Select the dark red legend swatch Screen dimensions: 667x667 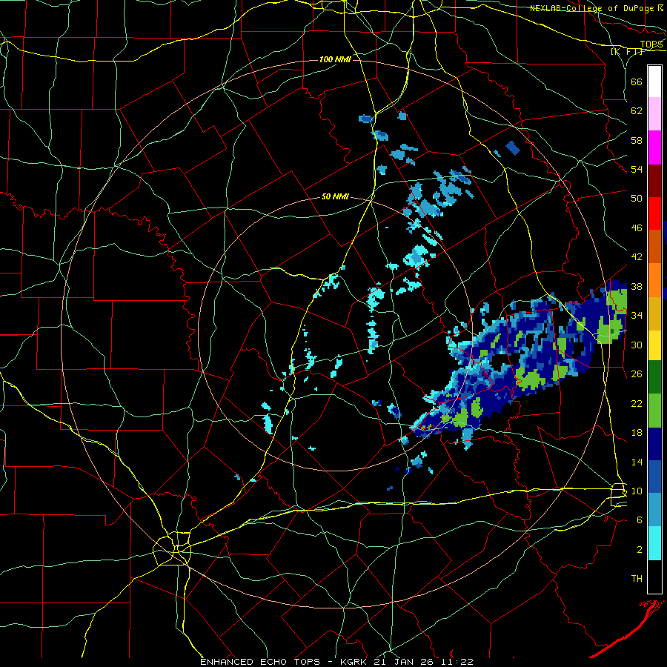(654, 180)
